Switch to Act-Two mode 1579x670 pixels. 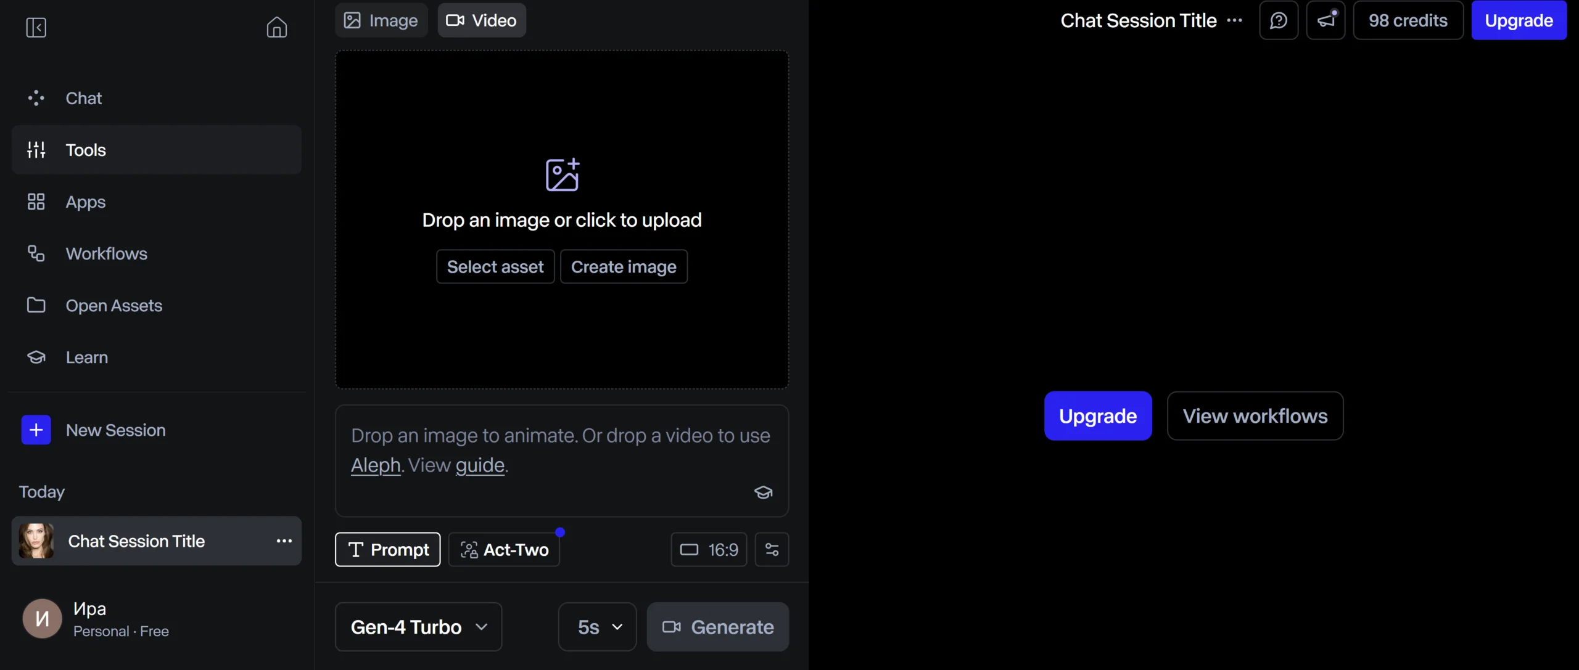click(504, 549)
